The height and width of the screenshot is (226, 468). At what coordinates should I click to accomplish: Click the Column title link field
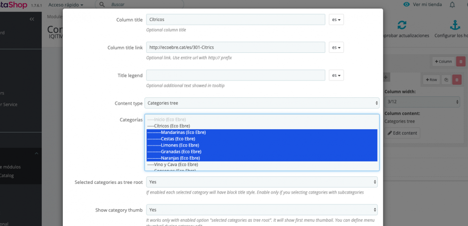tap(235, 47)
